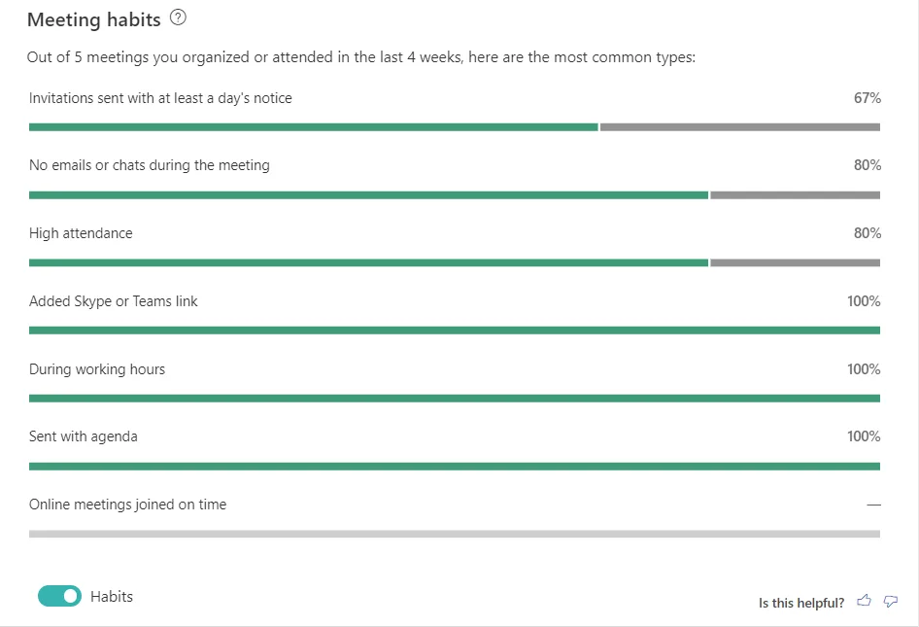Turn off the Habits toggle switch
Image resolution: width=919 pixels, height=627 pixels.
click(60, 596)
